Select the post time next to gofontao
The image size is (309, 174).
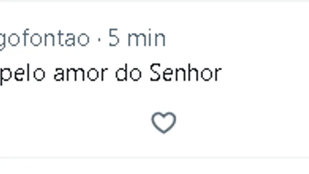coord(137,39)
